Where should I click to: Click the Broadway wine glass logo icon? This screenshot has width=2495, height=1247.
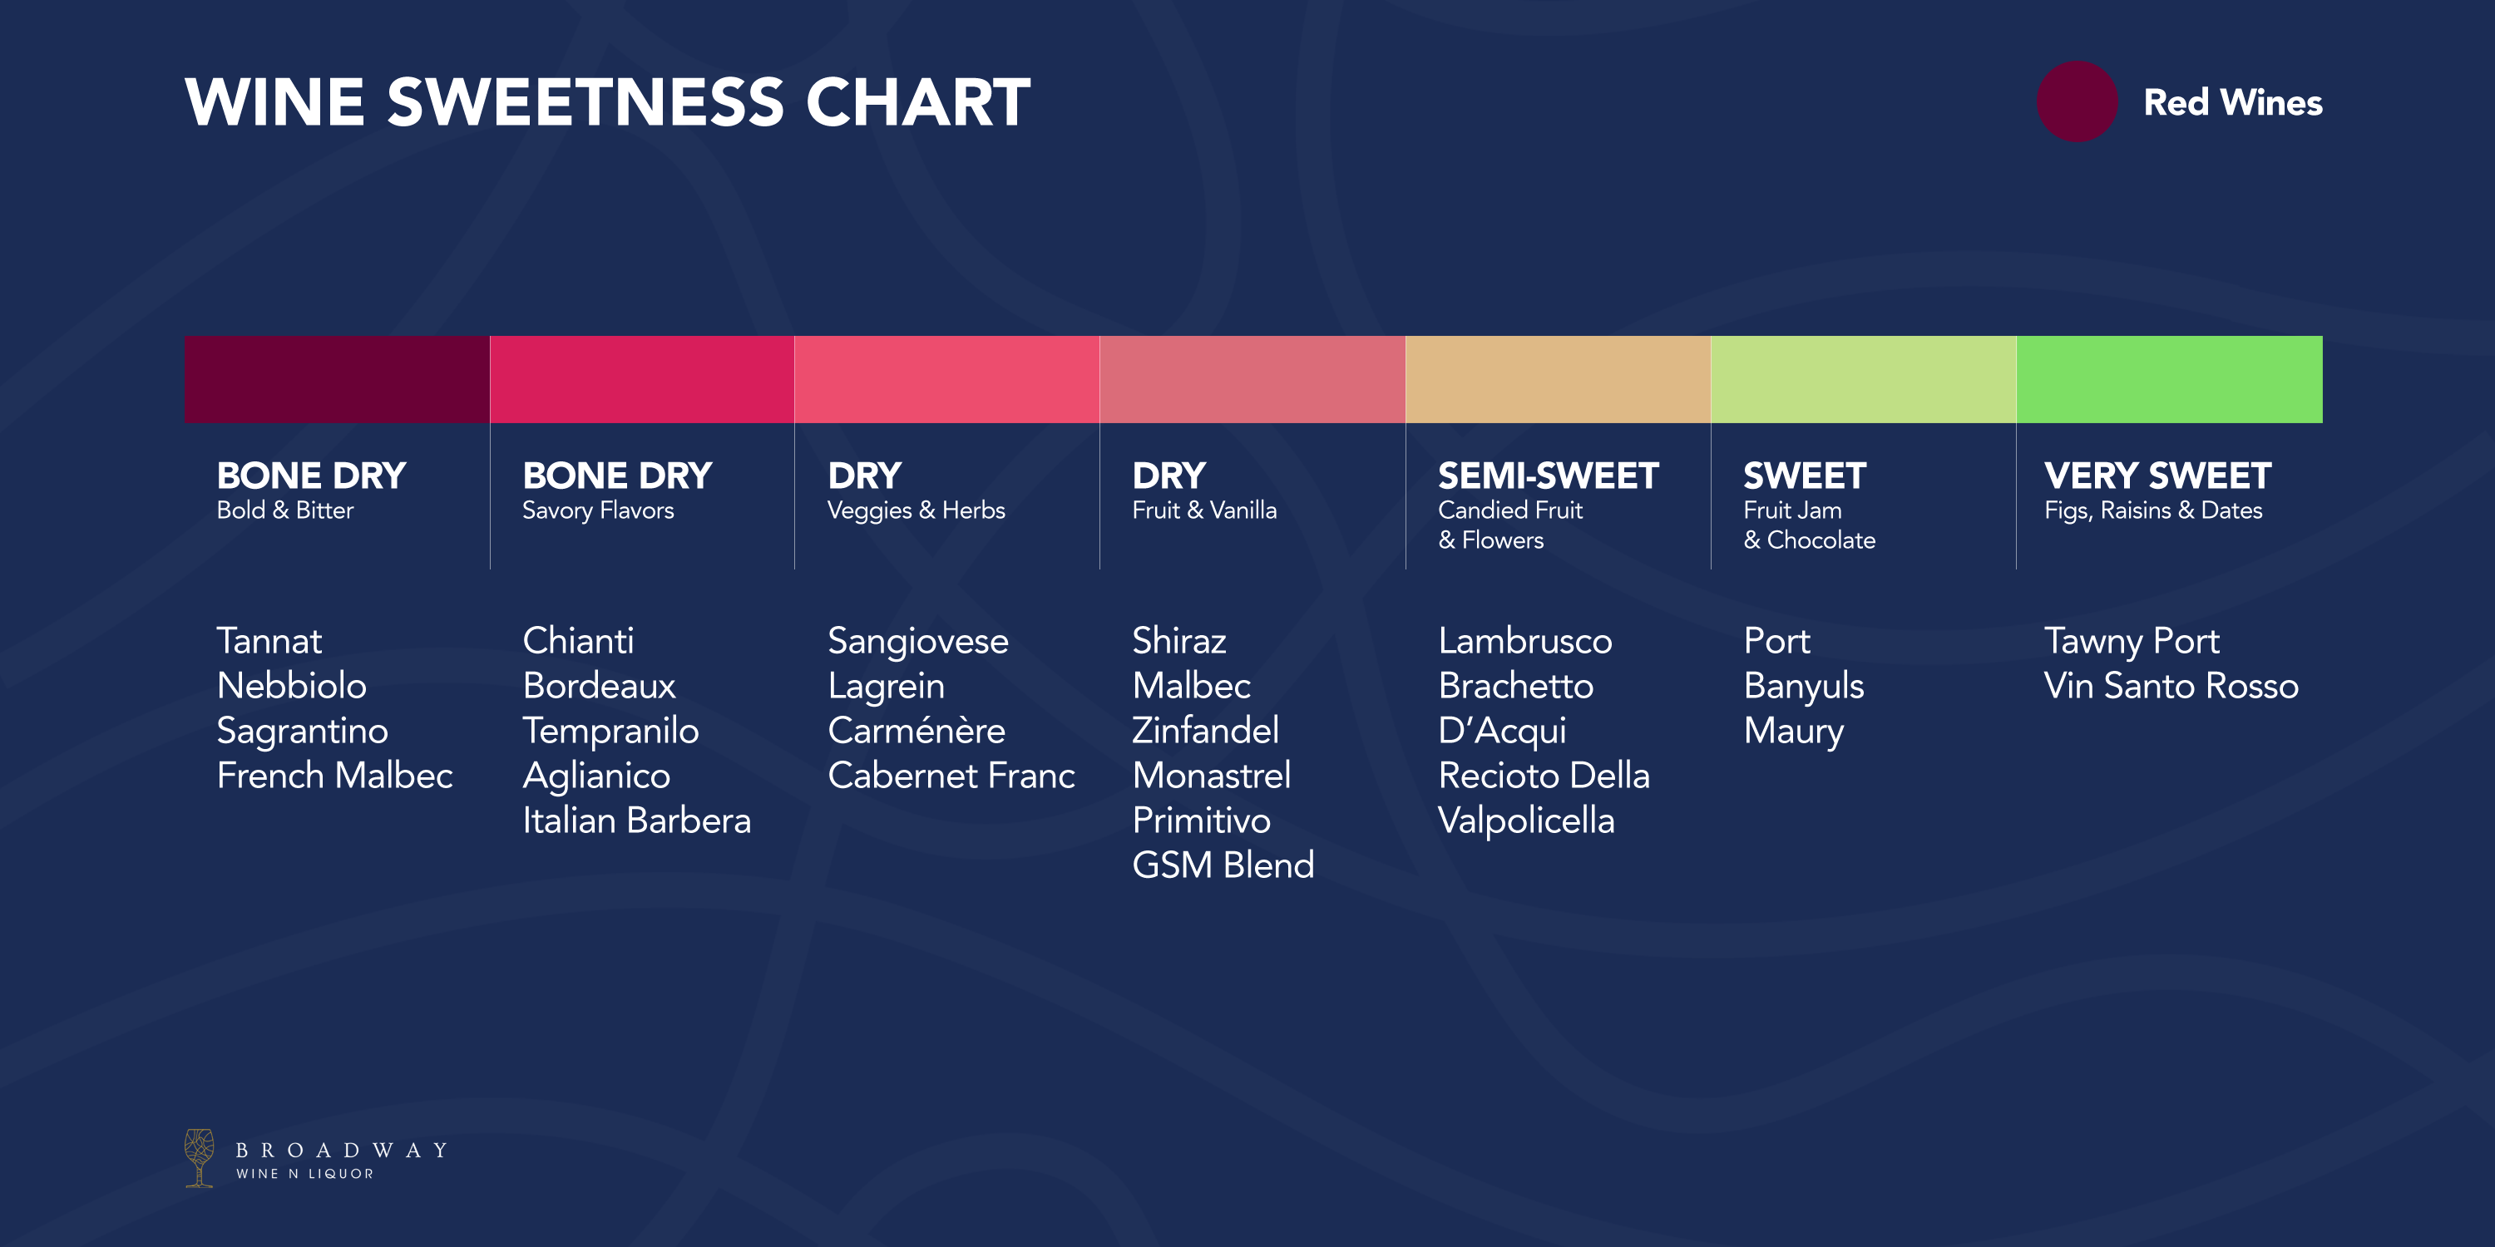[200, 1157]
